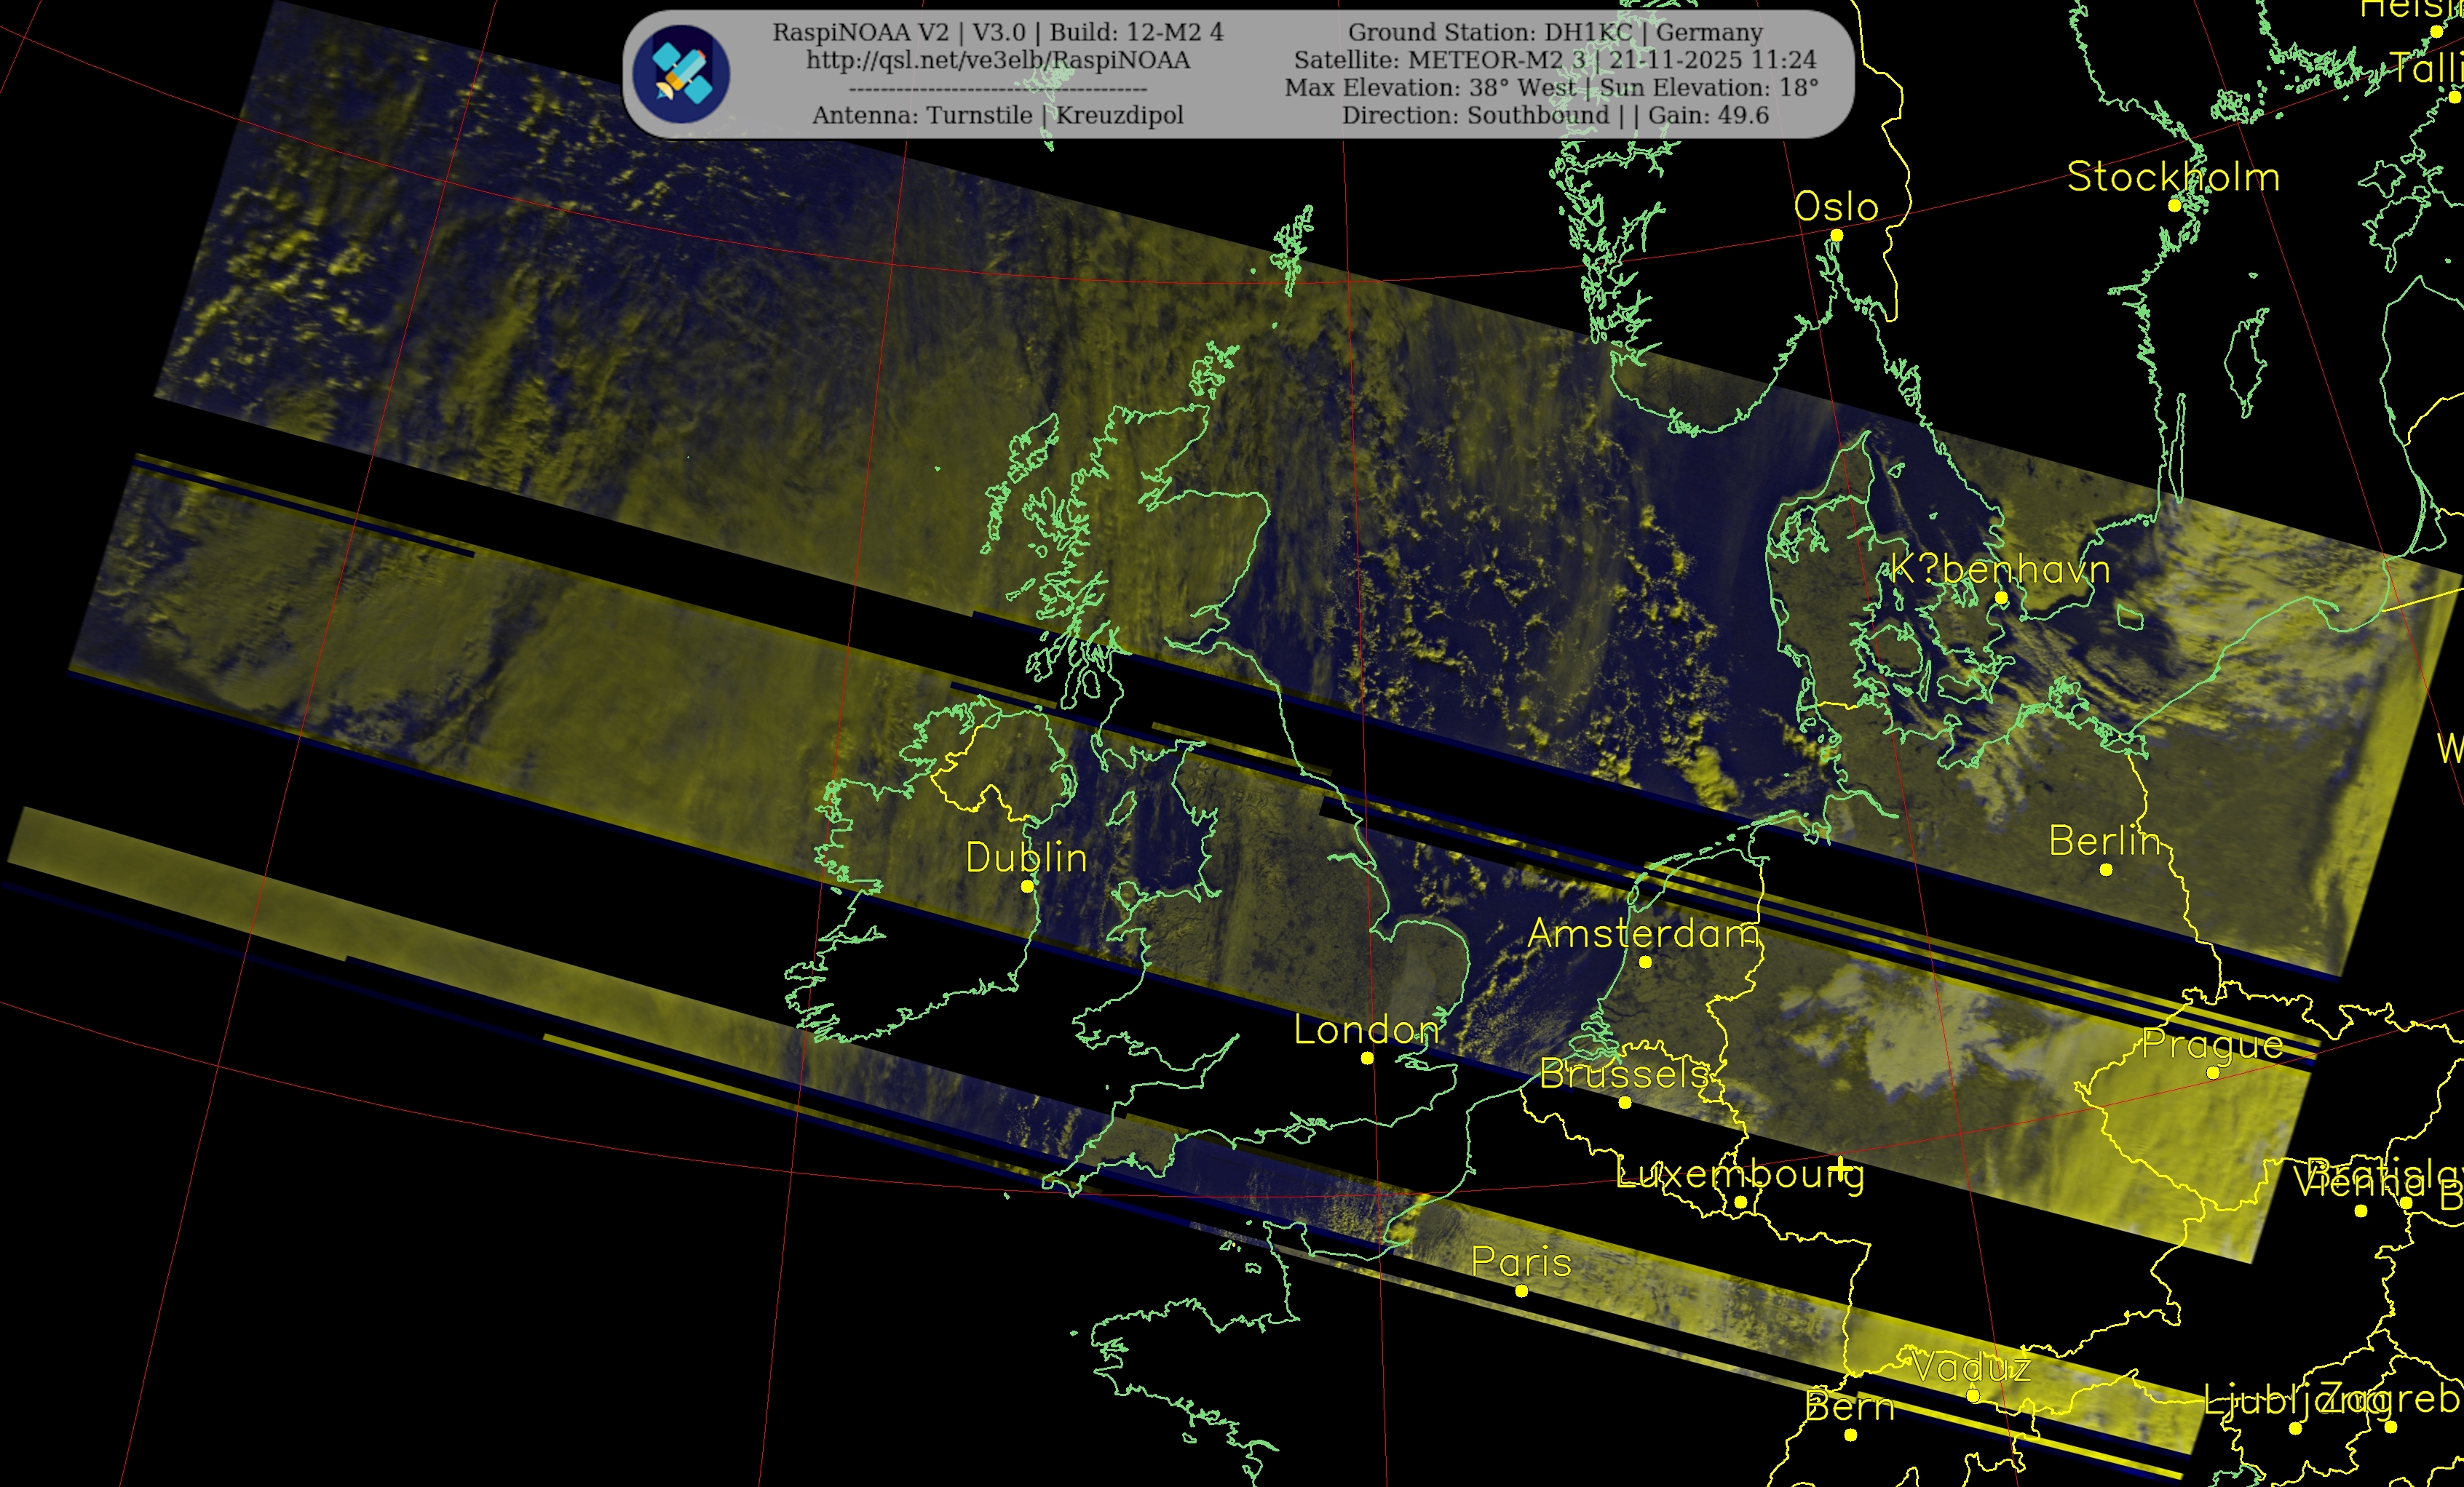This screenshot has width=2464, height=1487.
Task: Click the Dublin city marker dot
Action: tap(1026, 886)
